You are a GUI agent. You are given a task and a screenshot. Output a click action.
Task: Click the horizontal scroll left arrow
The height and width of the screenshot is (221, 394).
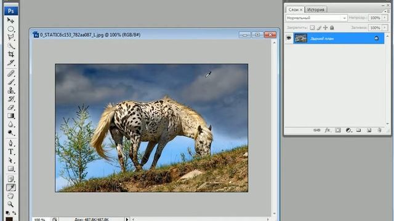133,219
